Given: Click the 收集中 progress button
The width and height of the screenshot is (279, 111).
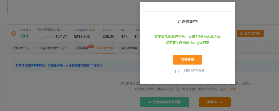Looking at the screenshot, I should pos(215,102).
